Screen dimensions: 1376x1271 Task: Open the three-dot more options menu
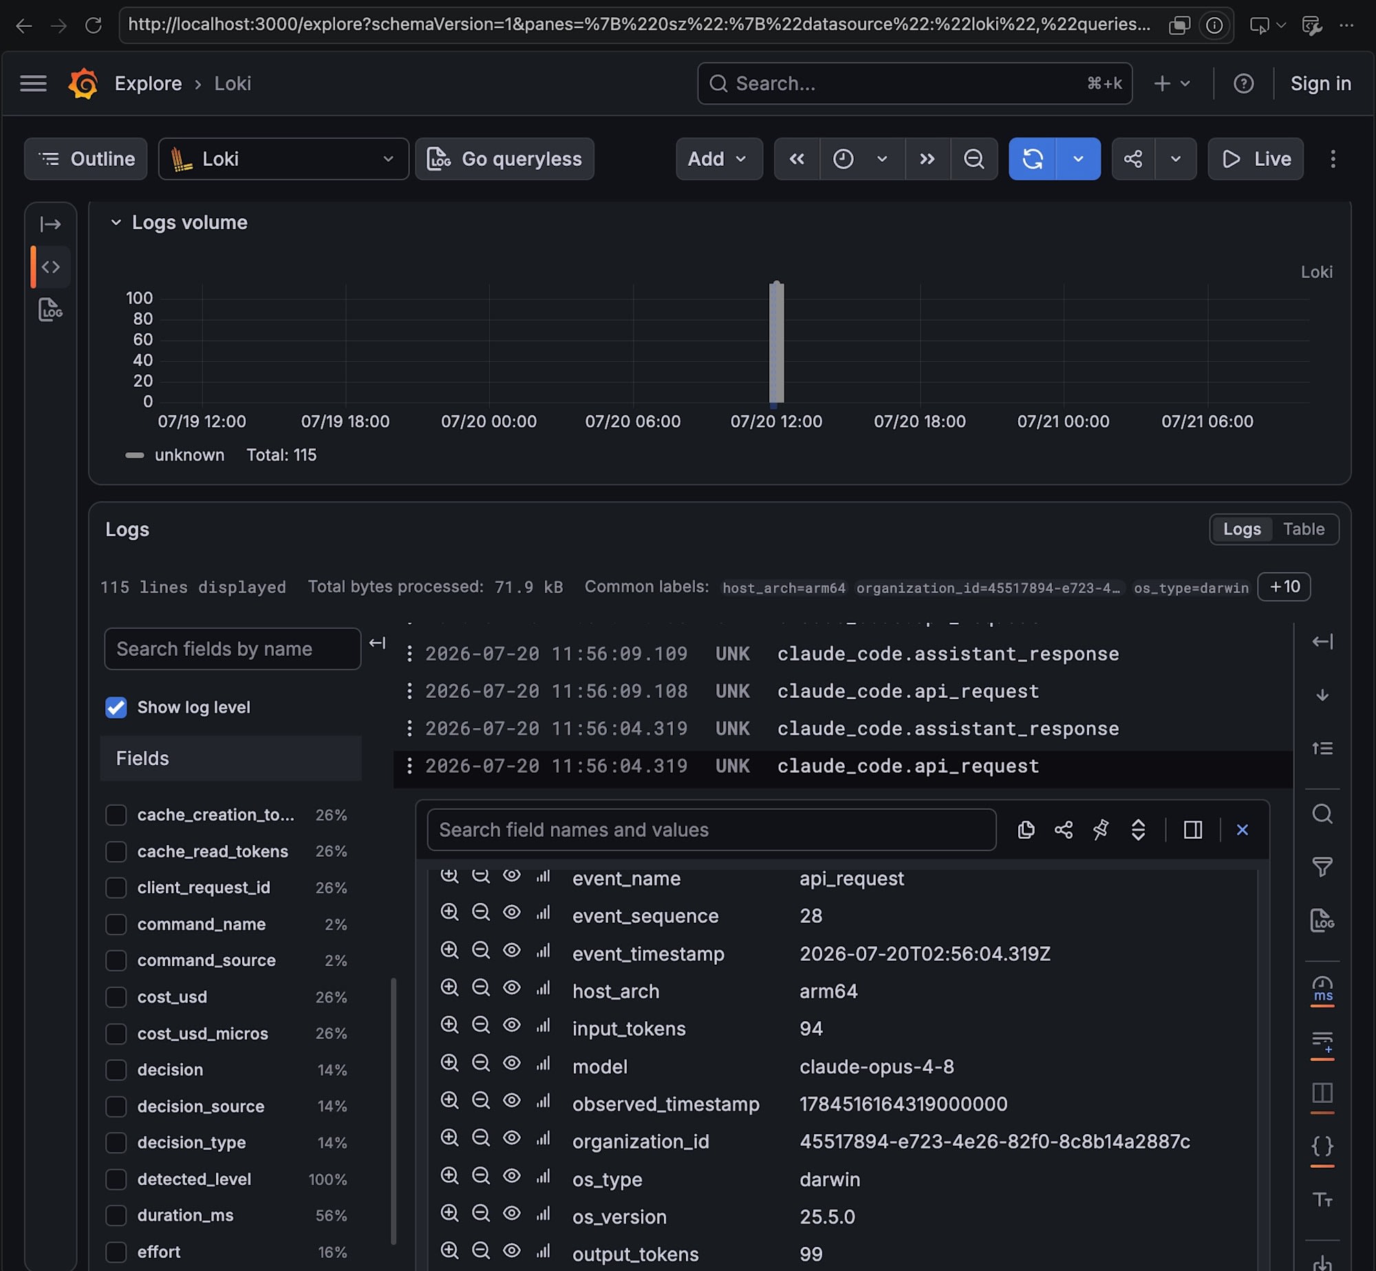pos(1333,159)
